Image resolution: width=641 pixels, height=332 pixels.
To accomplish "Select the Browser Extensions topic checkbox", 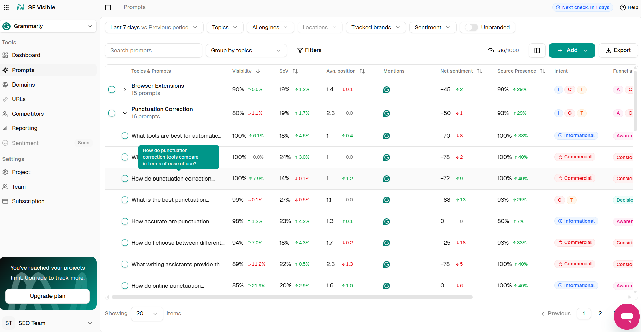I will click(x=112, y=90).
